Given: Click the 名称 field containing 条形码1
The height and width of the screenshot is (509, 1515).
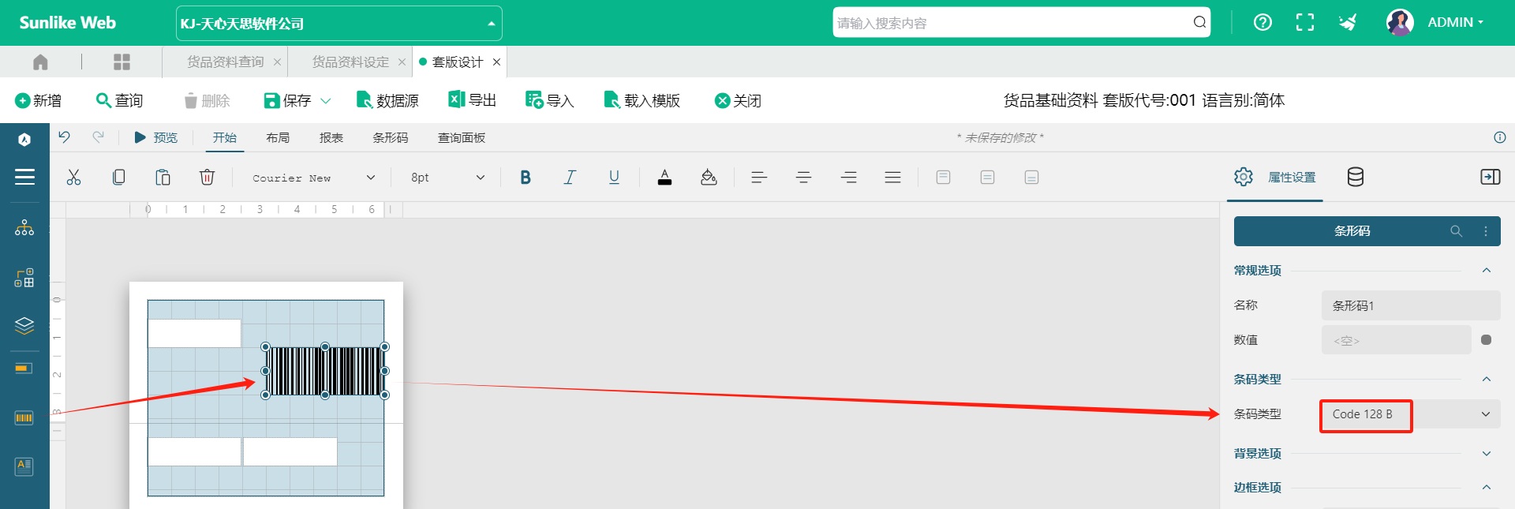Looking at the screenshot, I should coord(1411,305).
